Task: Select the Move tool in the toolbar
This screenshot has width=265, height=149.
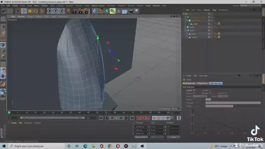Action: 24,11
